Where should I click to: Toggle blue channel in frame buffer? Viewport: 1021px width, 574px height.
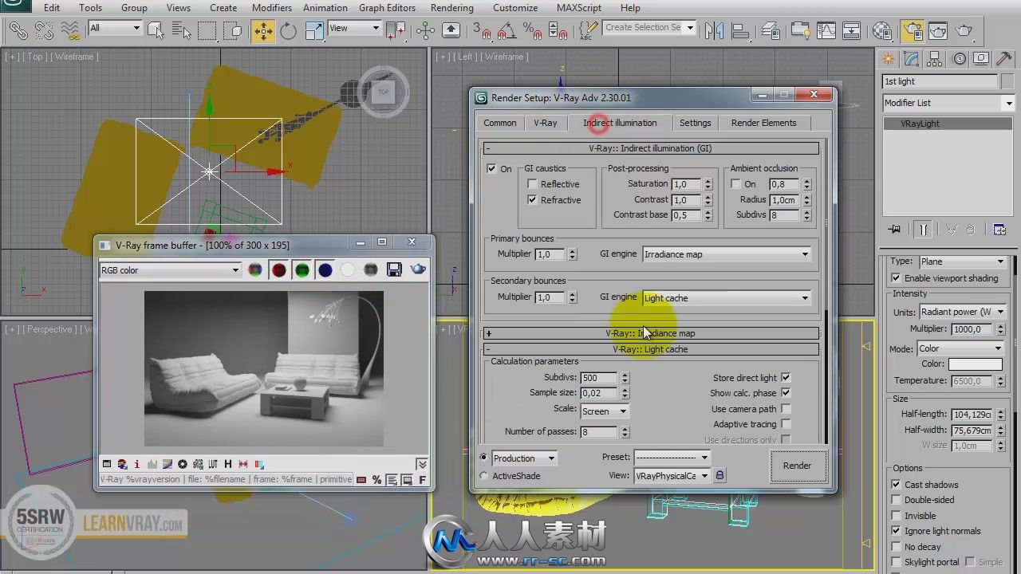pos(325,270)
